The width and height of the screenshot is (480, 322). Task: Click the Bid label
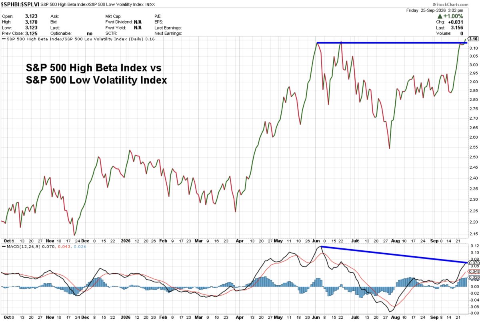(x=54, y=22)
